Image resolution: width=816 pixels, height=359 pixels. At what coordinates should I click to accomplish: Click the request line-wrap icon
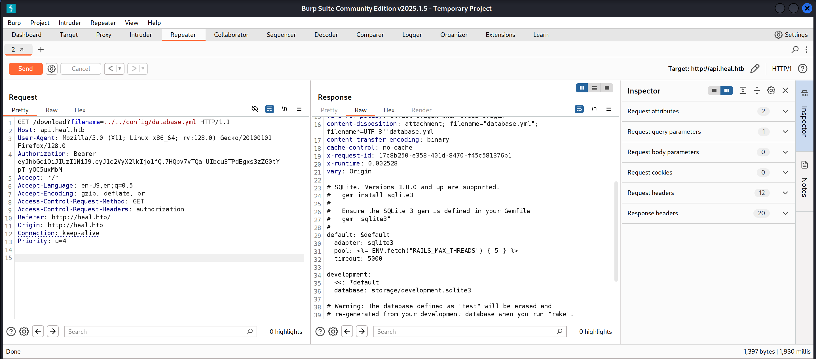click(269, 109)
